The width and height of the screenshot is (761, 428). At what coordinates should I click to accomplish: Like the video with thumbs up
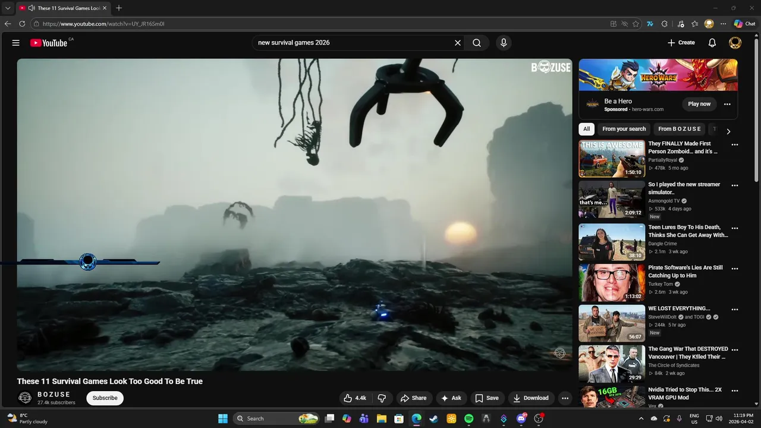tap(355, 398)
